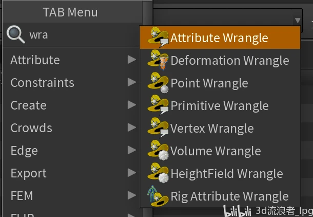
Task: Click the HeightField Wrangle node icon
Action: 157,174
